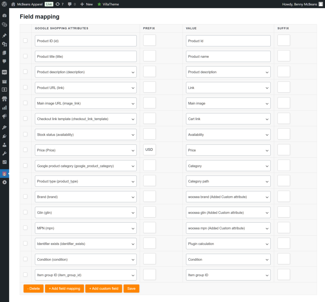The height and width of the screenshot is (302, 325).
Task: Open Dashboard from the sidebar
Action: click(4, 16)
